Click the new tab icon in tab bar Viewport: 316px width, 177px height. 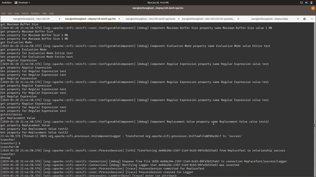[x=304, y=19]
